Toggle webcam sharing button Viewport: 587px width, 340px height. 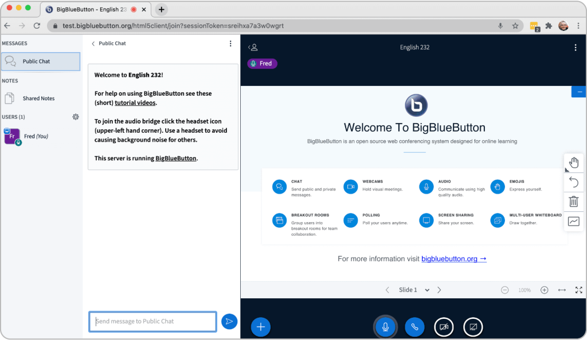[x=444, y=327]
